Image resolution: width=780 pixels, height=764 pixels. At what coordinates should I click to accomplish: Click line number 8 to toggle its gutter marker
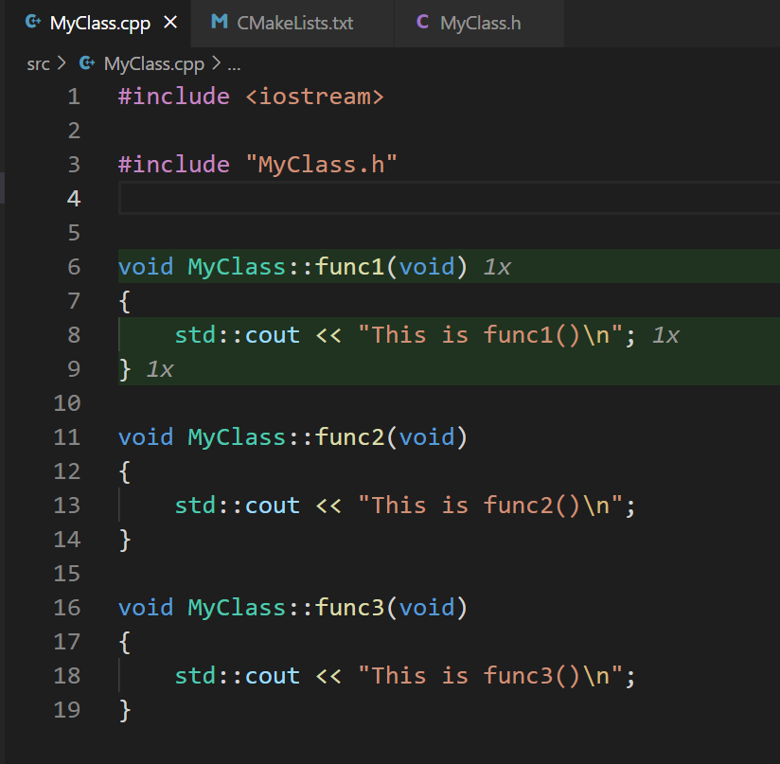tap(74, 334)
